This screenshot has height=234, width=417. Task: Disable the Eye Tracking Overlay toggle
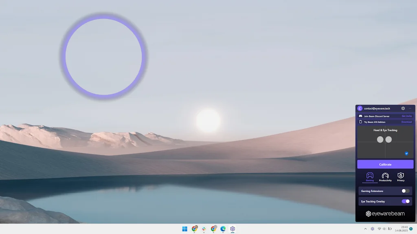click(406, 201)
